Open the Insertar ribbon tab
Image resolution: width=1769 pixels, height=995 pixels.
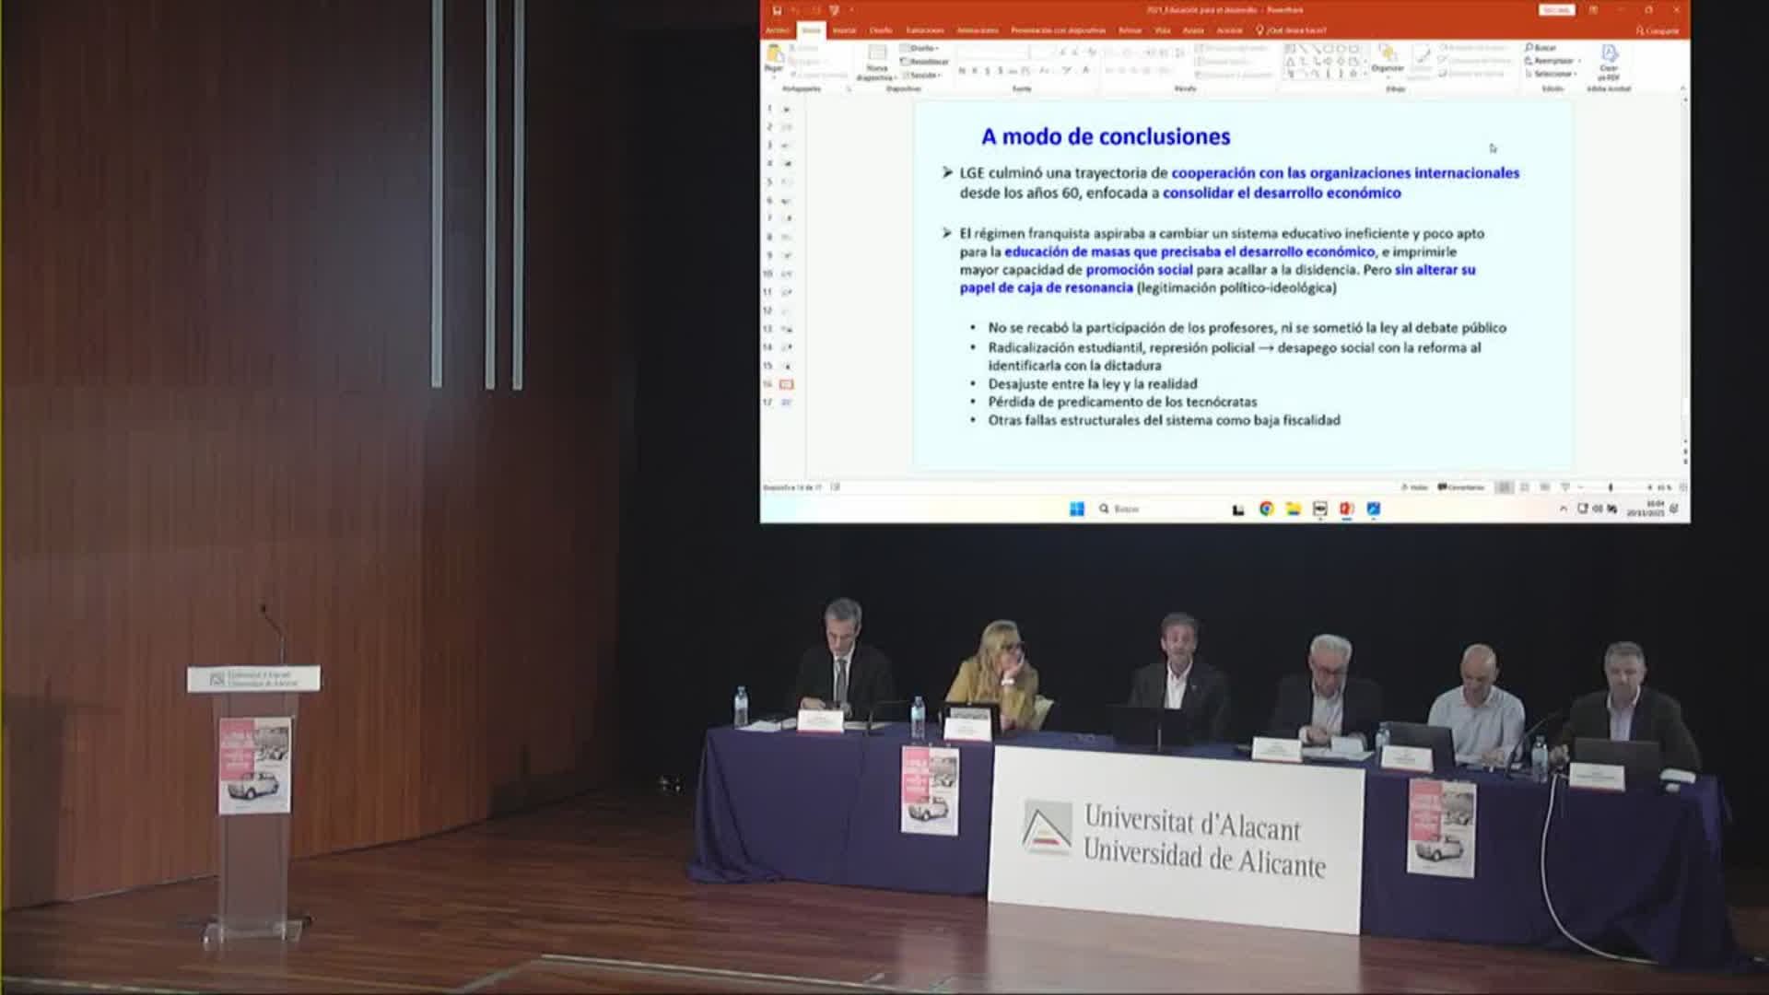(844, 30)
